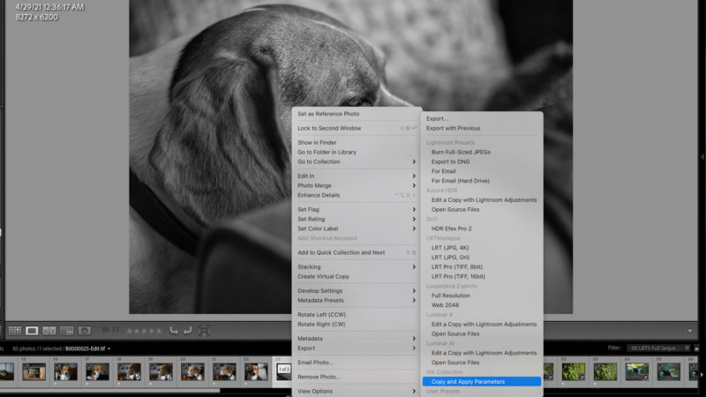Open Survey view icon
The width and height of the screenshot is (706, 397).
click(67, 331)
